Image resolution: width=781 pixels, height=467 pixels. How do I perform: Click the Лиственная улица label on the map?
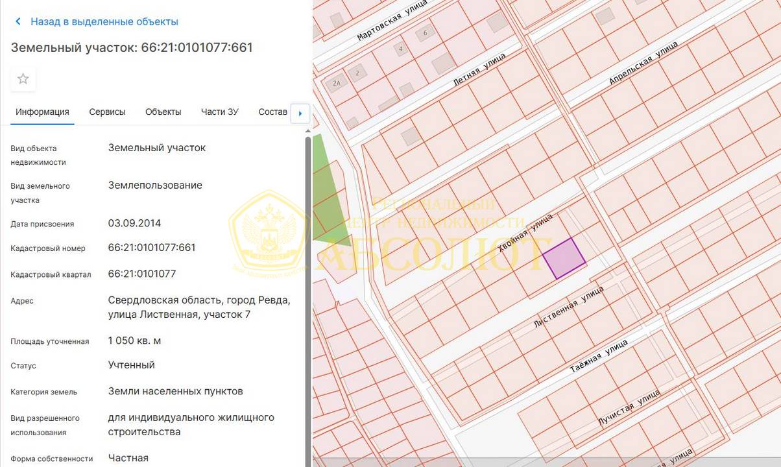568,307
